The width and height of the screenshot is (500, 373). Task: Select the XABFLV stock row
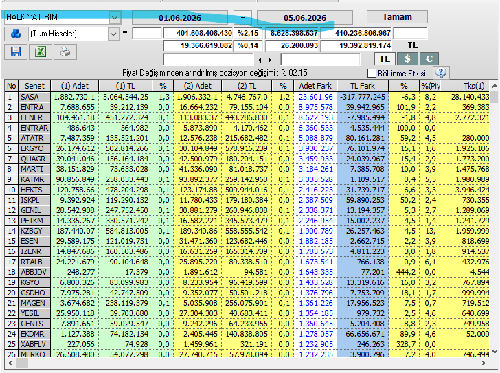pos(247,344)
